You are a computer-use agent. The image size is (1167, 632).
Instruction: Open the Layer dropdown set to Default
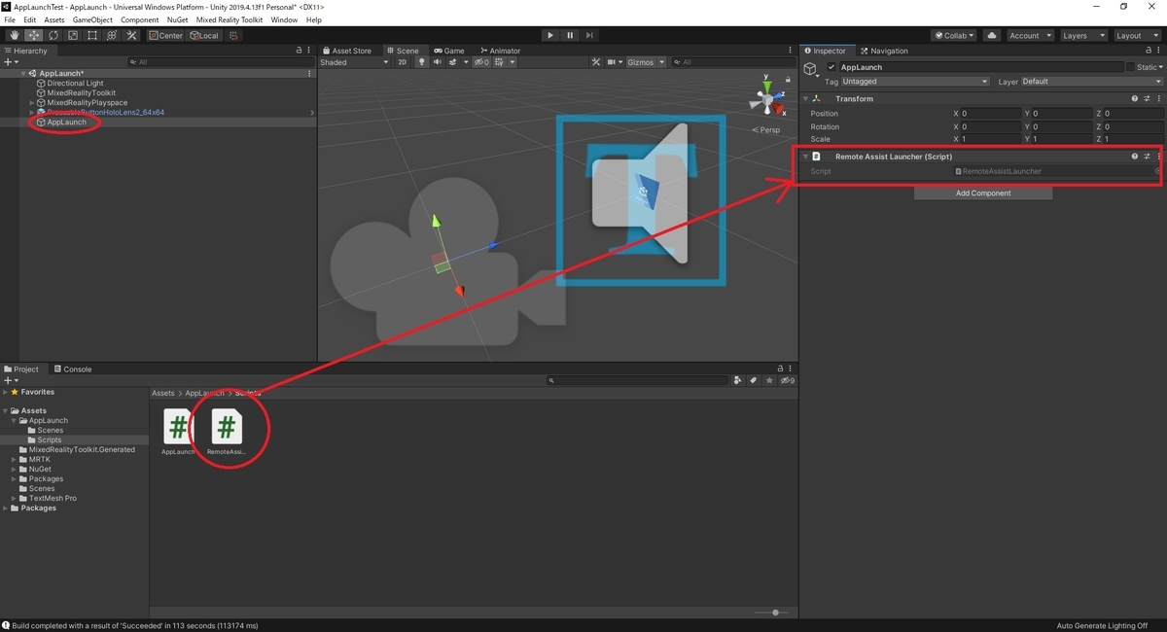point(1090,82)
